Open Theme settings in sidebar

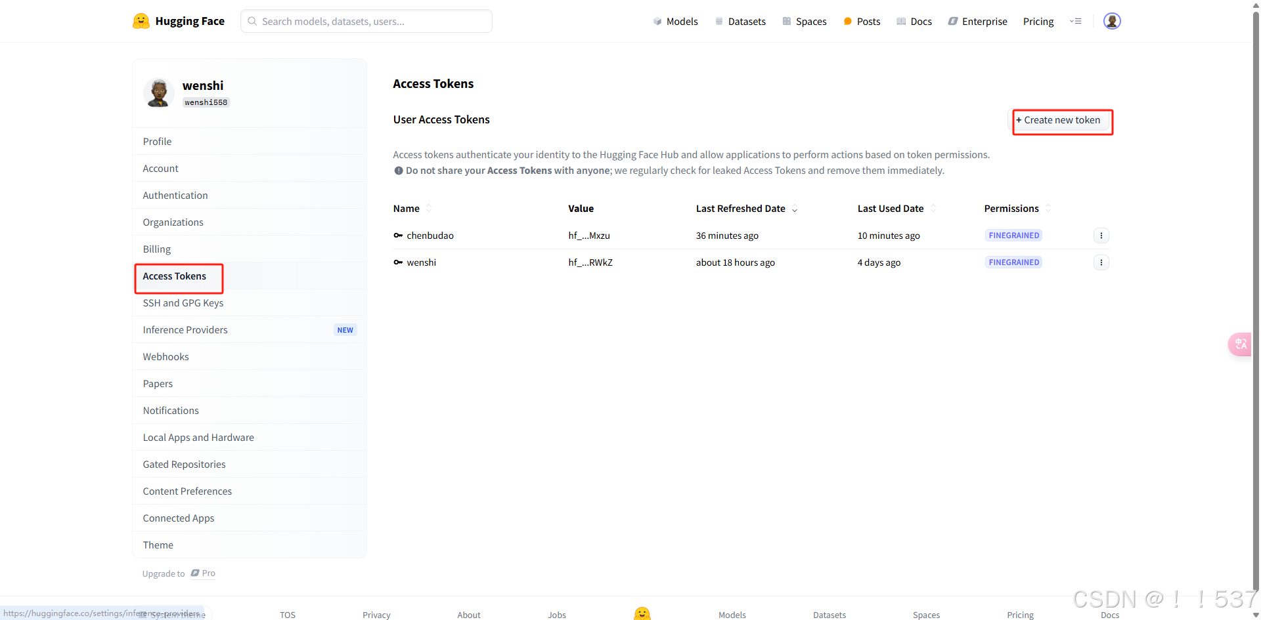coord(250,545)
